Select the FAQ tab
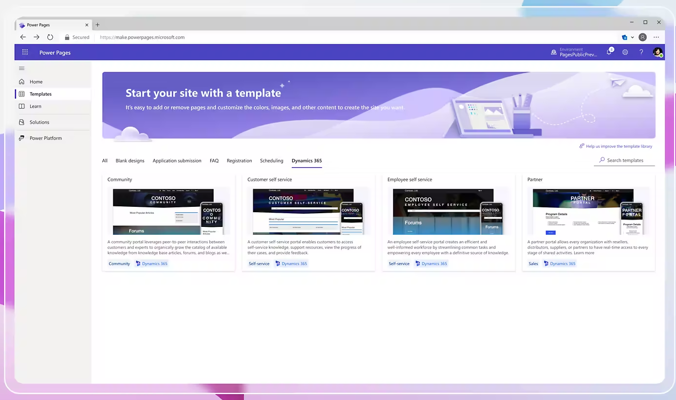The height and width of the screenshot is (400, 676). 214,160
